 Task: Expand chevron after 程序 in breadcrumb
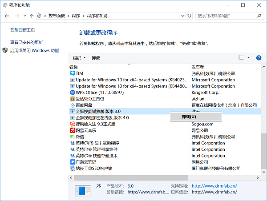tap(84, 16)
